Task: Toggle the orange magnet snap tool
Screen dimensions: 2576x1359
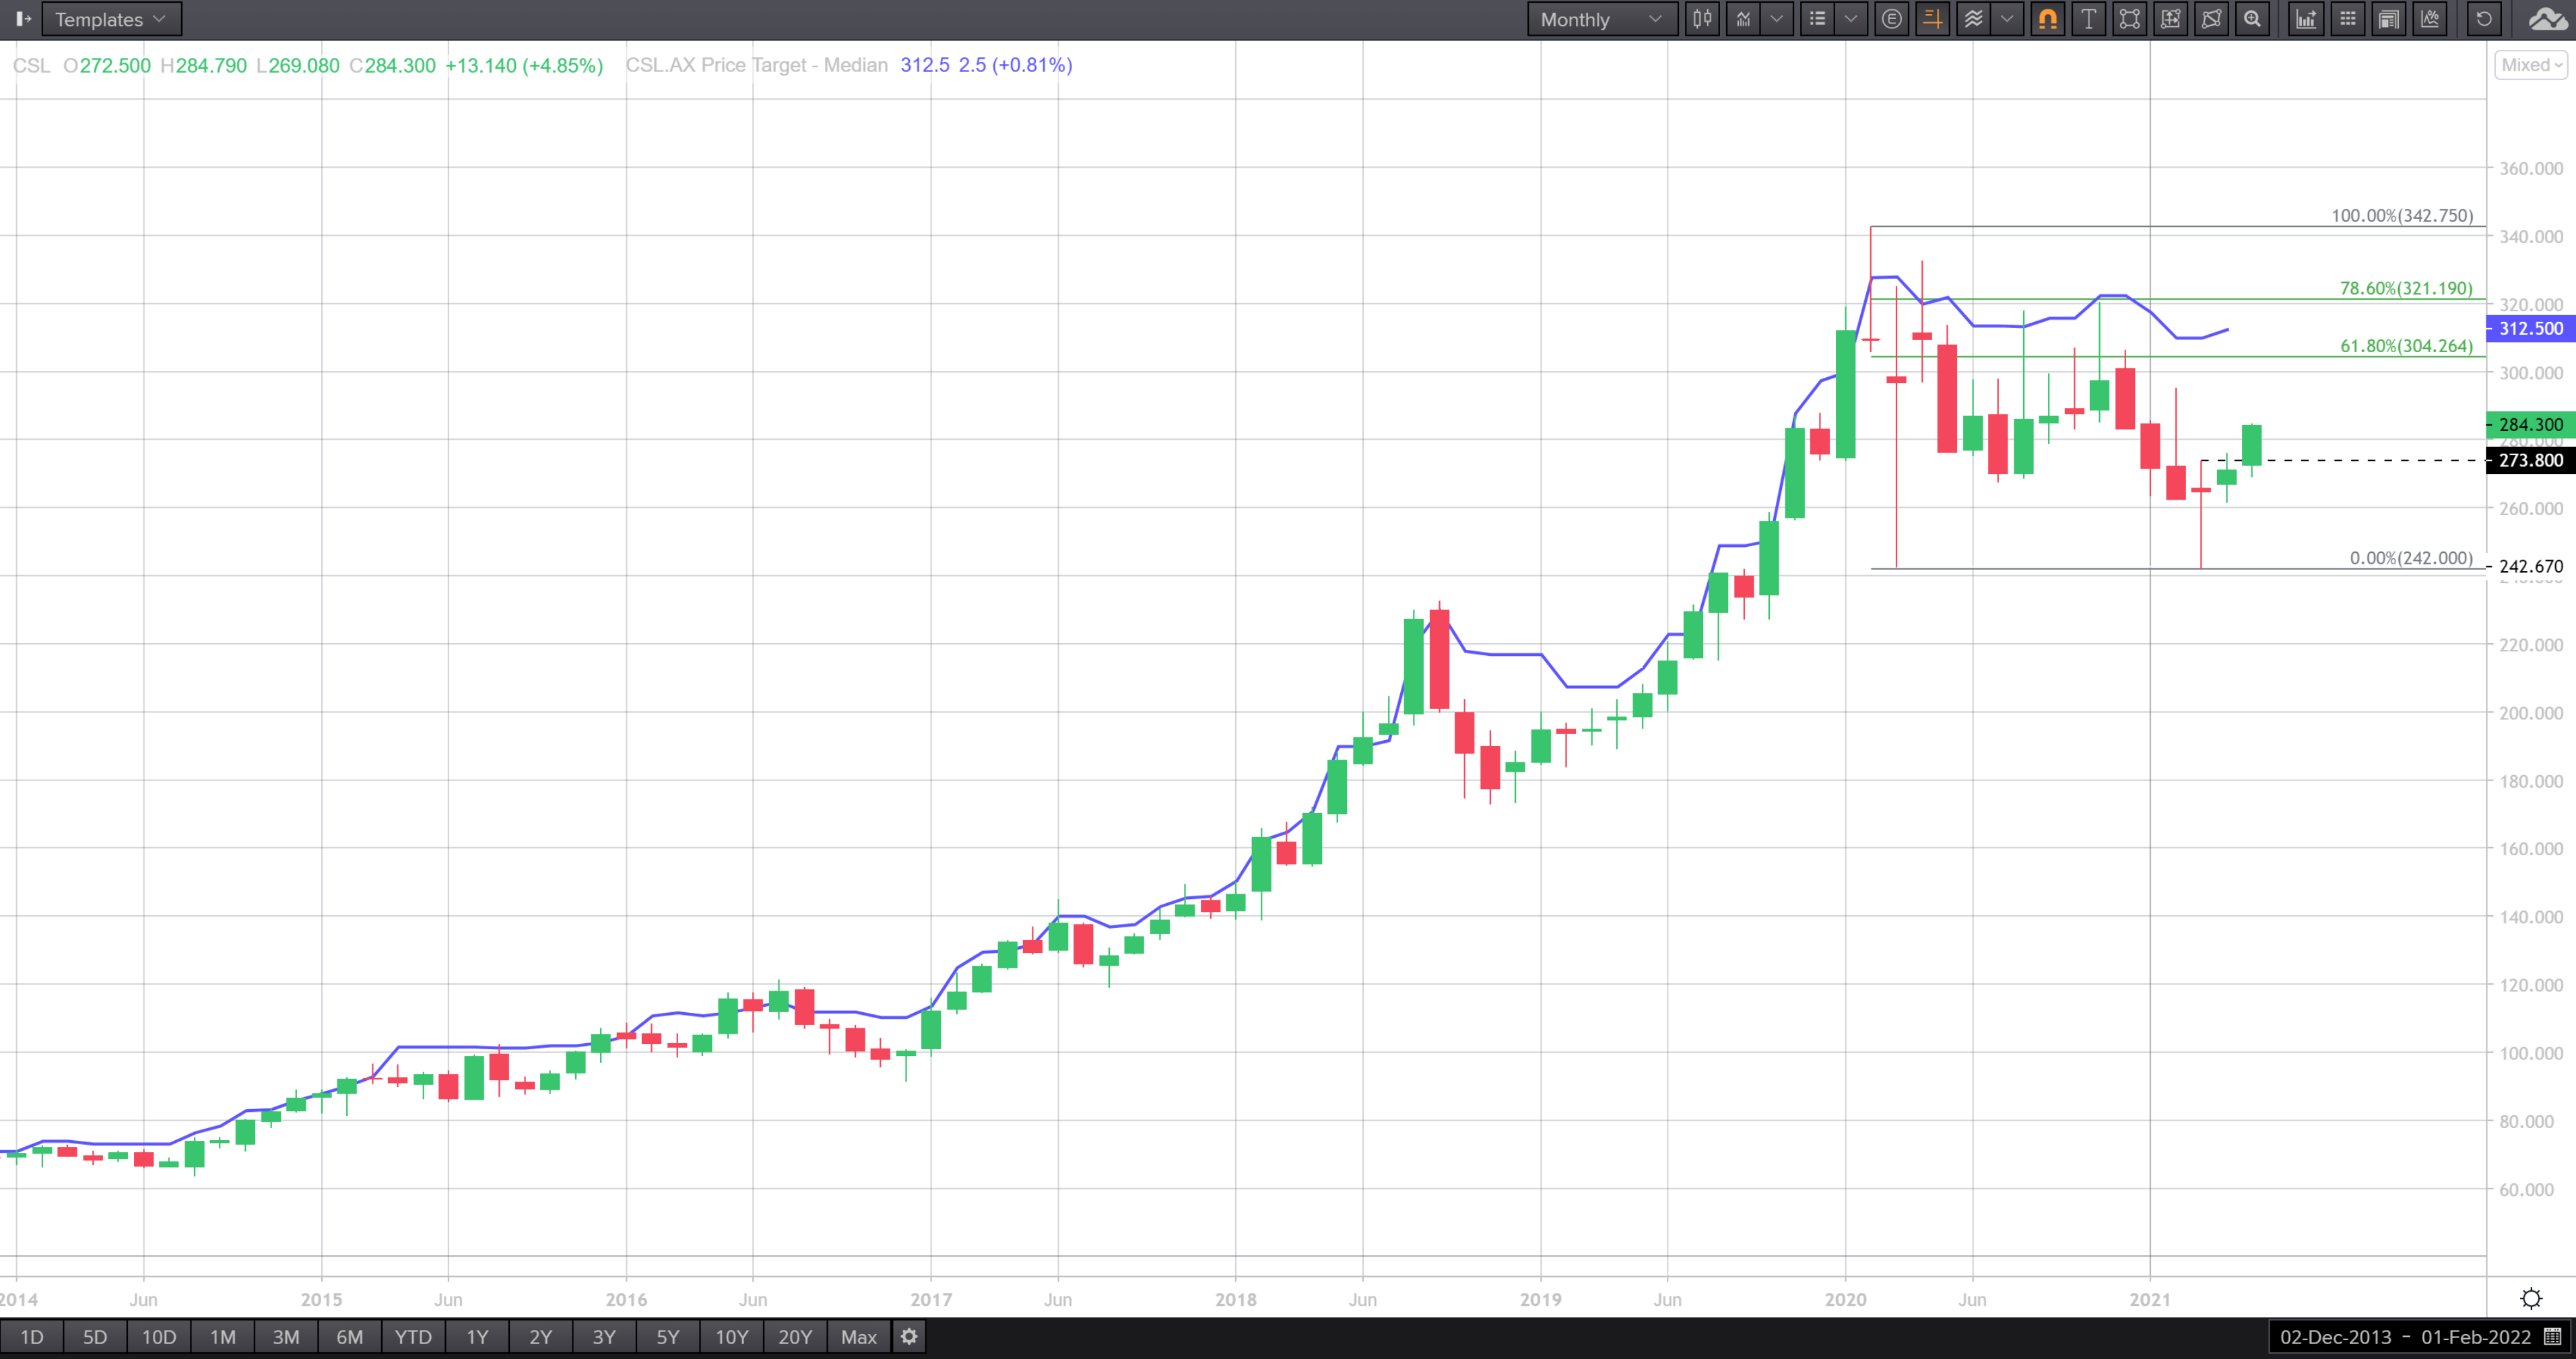Action: 2047,19
